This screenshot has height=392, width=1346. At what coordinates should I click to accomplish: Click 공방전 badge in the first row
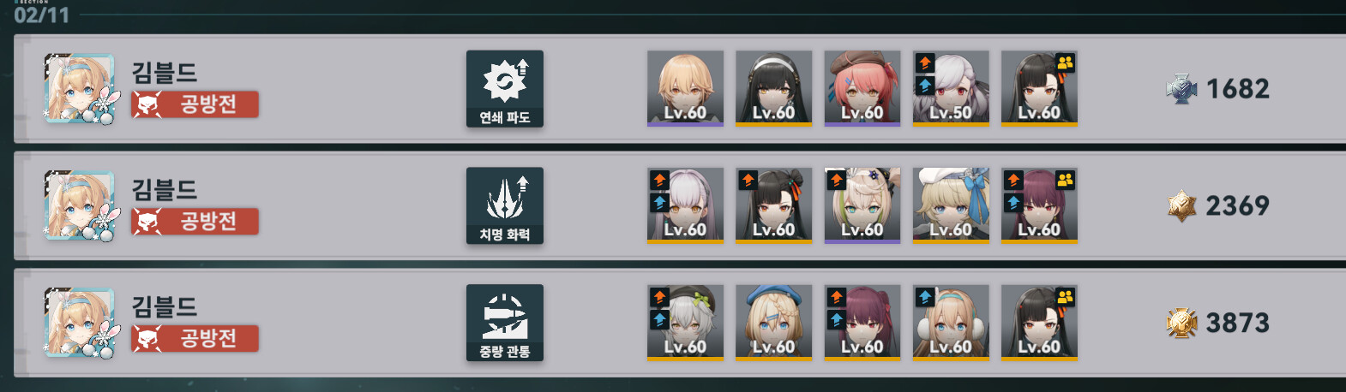195,104
